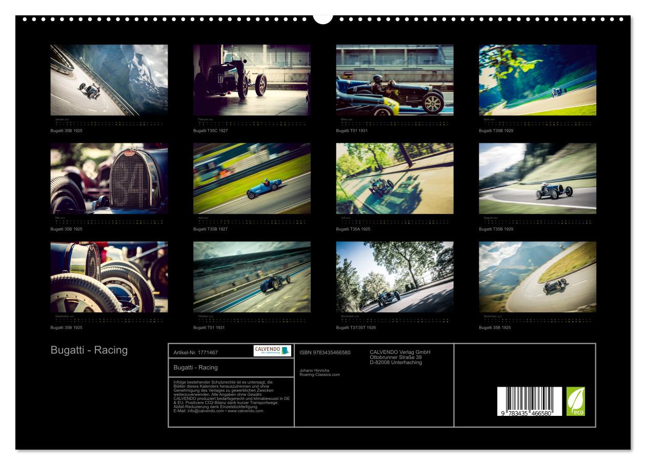Open the blue car passing the grandstand photo
This screenshot has height=465, width=646.
pos(252,277)
